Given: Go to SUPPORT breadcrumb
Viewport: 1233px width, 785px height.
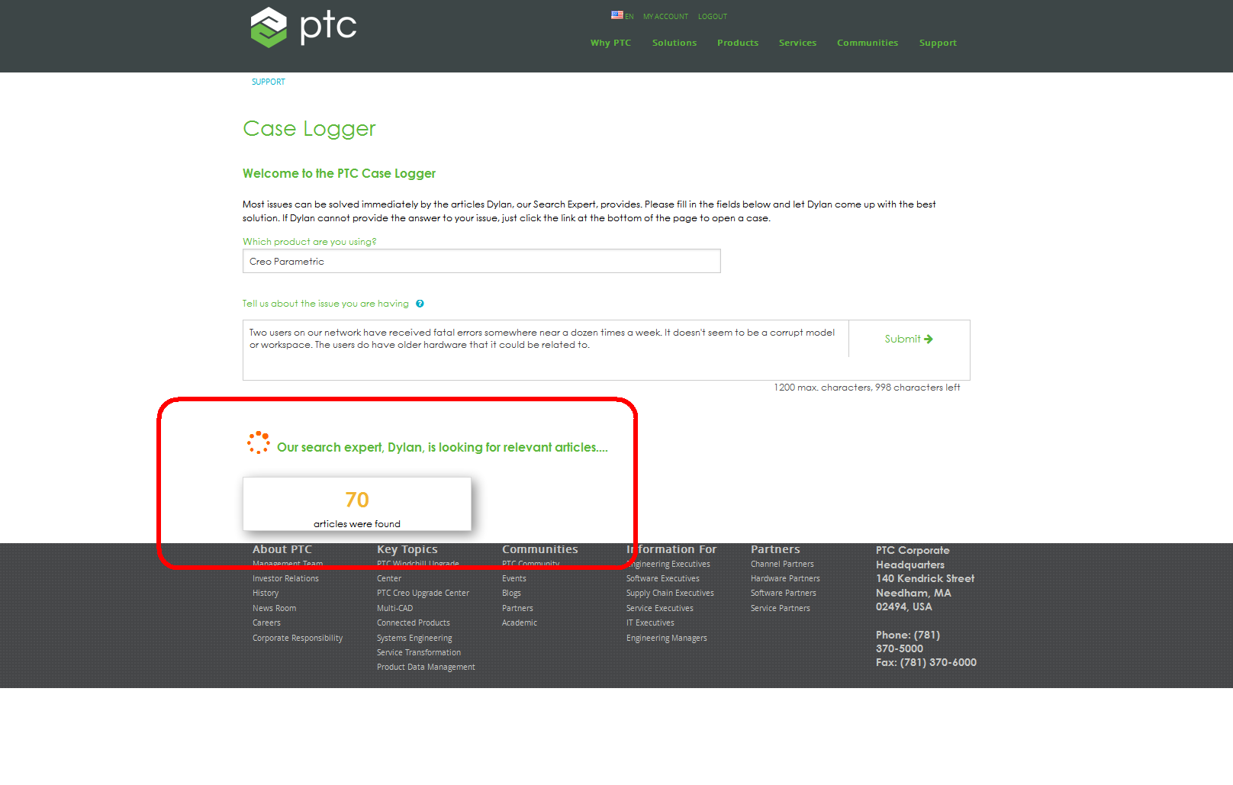Looking at the screenshot, I should [x=269, y=82].
